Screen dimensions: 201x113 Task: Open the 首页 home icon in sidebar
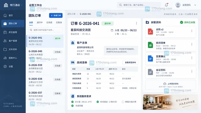click(x=5, y=15)
